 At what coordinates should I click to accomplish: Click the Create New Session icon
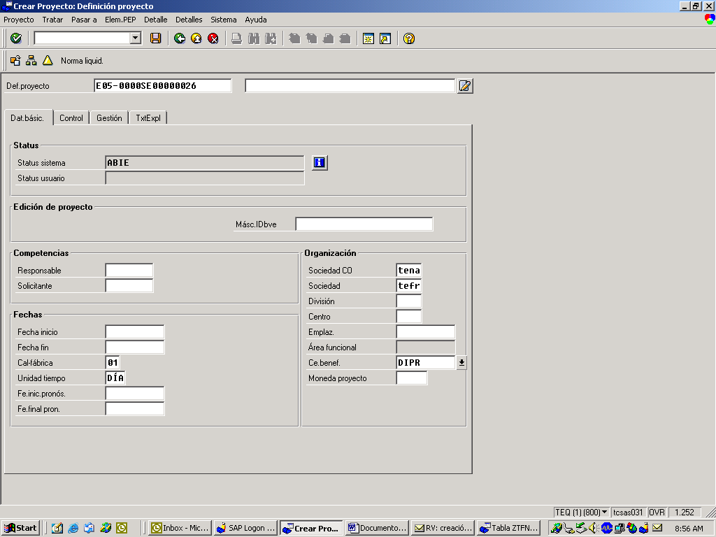click(368, 38)
